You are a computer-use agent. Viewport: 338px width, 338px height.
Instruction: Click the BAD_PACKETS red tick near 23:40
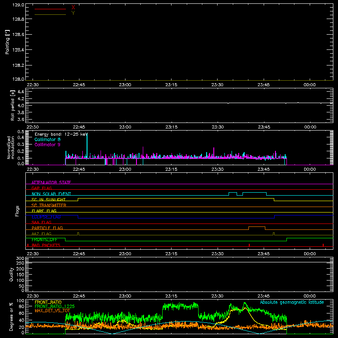click(249, 245)
